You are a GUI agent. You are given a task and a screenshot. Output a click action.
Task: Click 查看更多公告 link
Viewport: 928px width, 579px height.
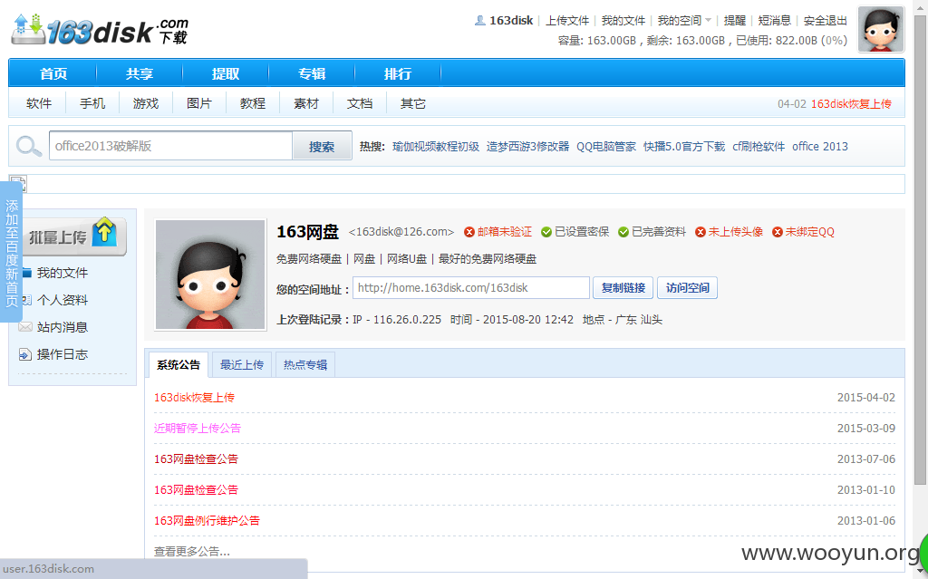pos(192,551)
